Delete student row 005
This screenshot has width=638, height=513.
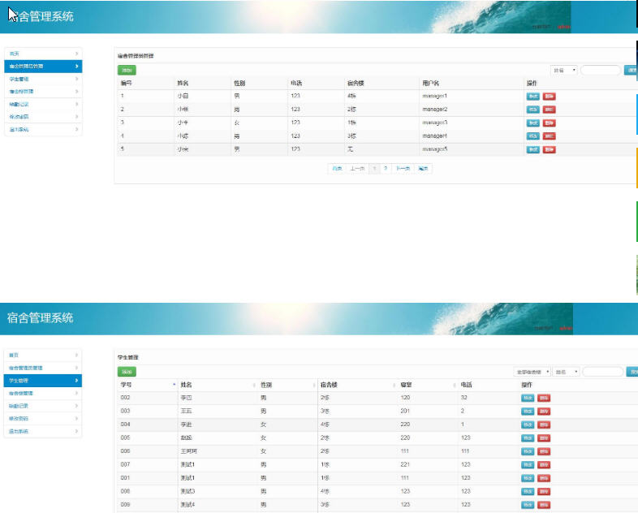[x=544, y=438]
